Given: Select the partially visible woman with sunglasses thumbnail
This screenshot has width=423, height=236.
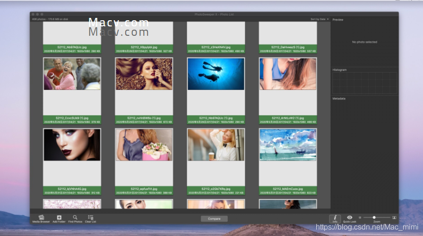Looking at the screenshot, I should tap(288, 204).
